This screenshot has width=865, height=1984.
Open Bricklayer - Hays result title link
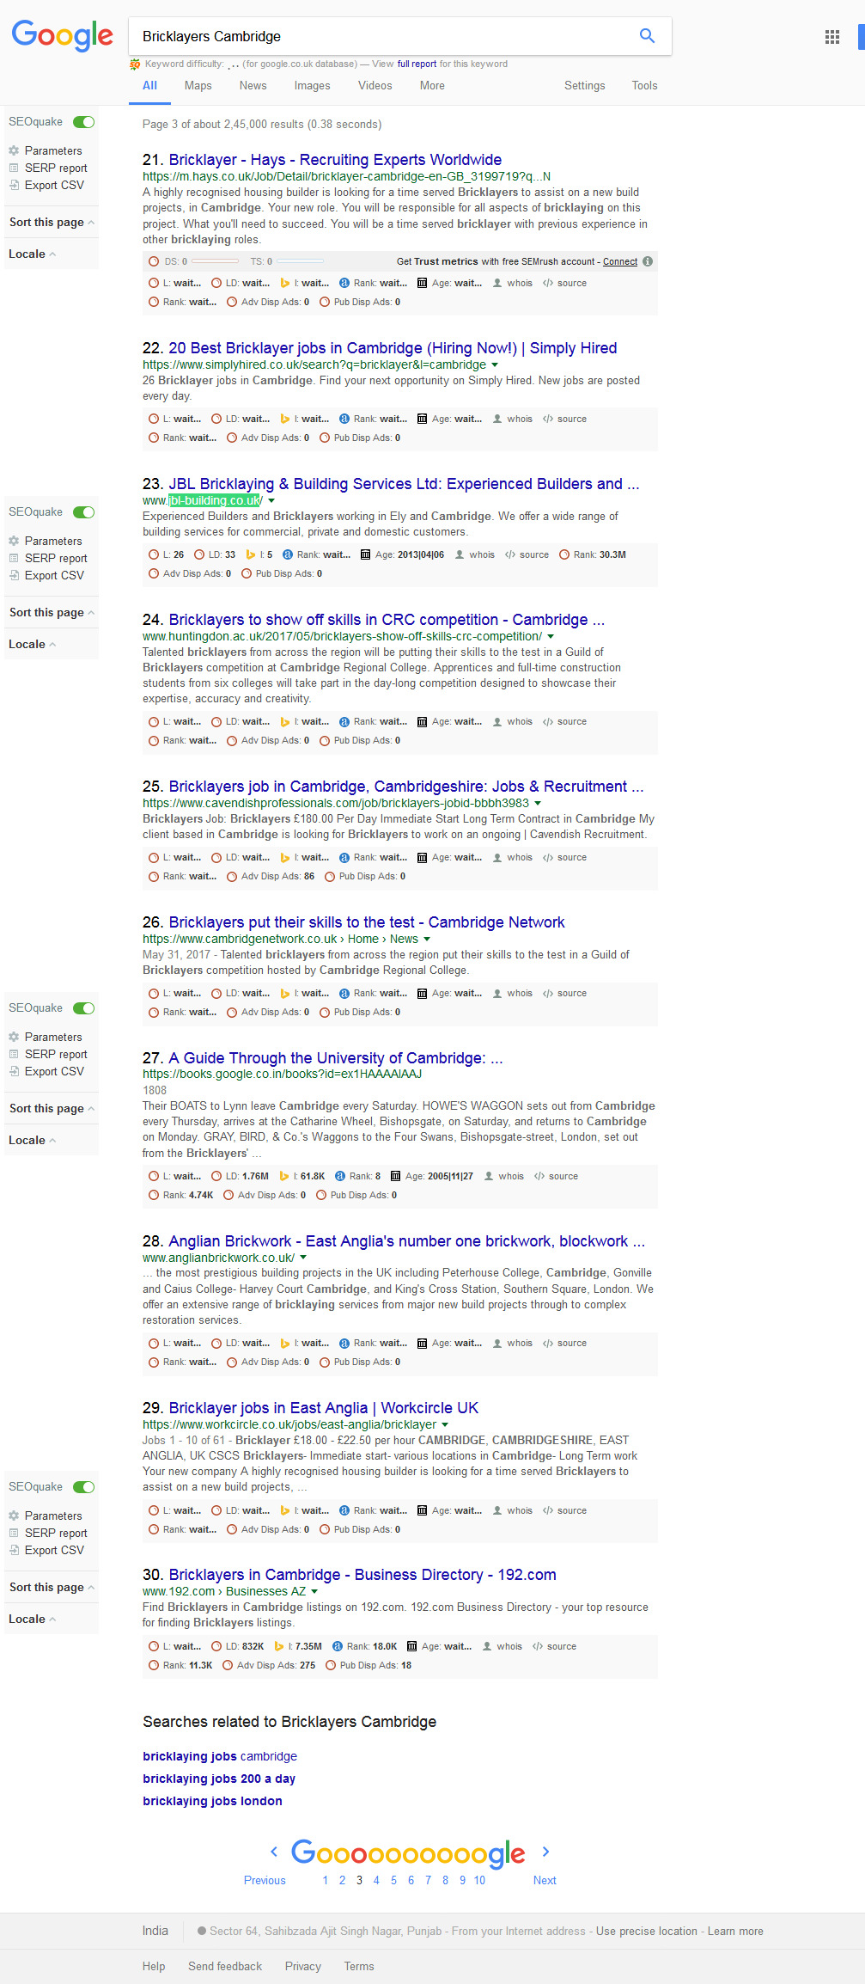coord(335,160)
